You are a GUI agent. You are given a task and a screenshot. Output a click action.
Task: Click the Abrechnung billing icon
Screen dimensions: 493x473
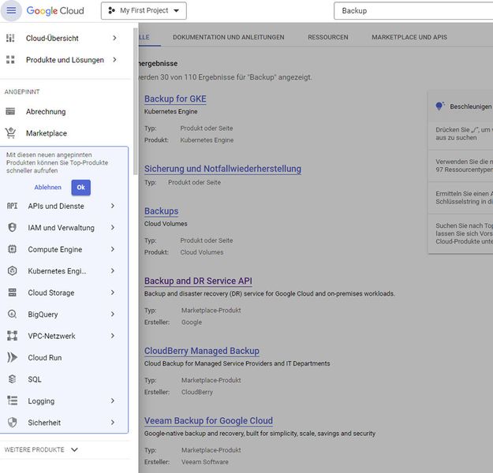click(x=10, y=111)
